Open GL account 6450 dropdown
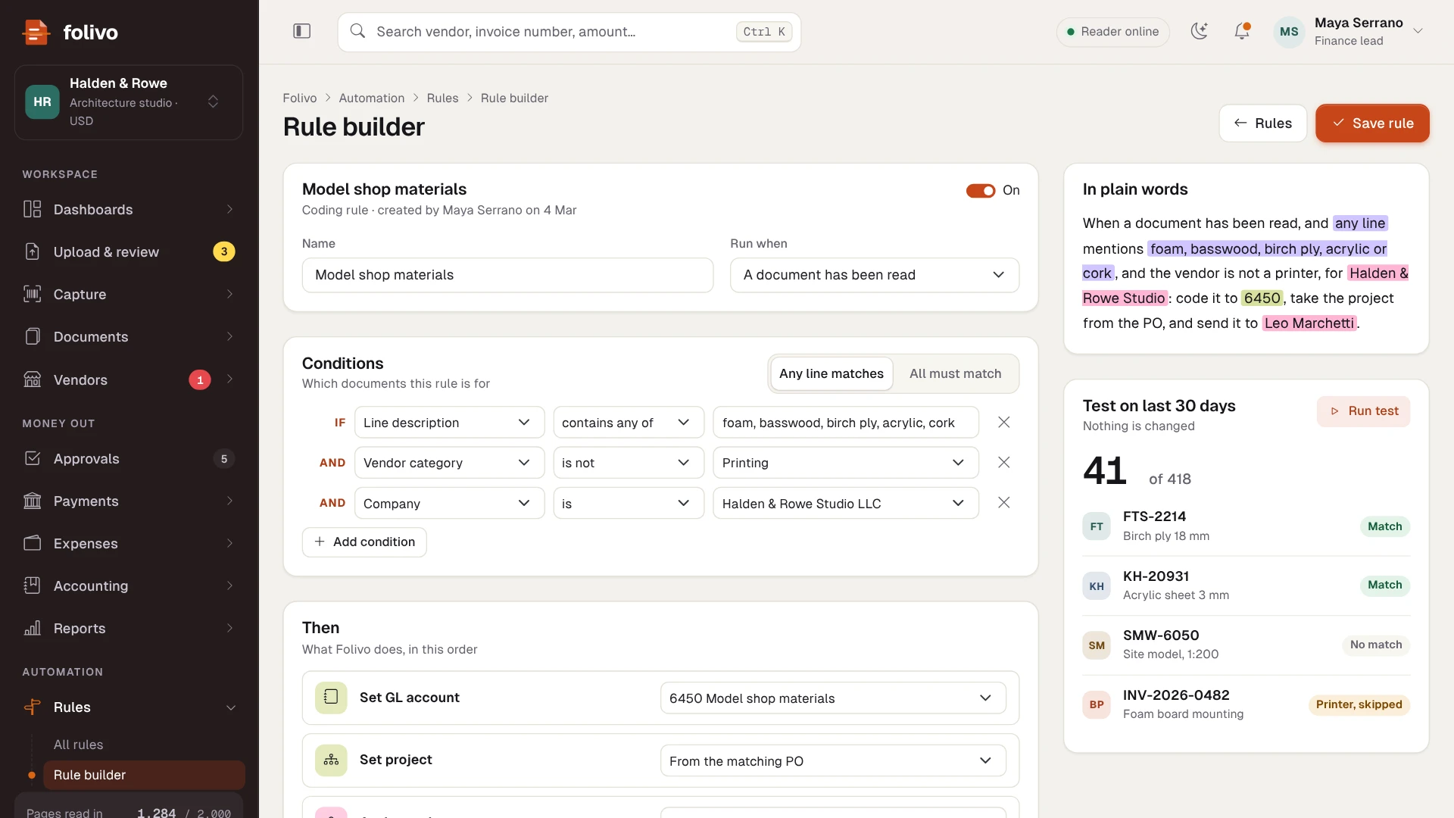The image size is (1454, 818). tap(832, 698)
